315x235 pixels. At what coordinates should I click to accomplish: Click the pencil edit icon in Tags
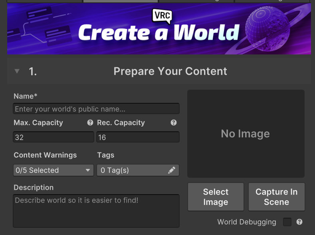(172, 171)
